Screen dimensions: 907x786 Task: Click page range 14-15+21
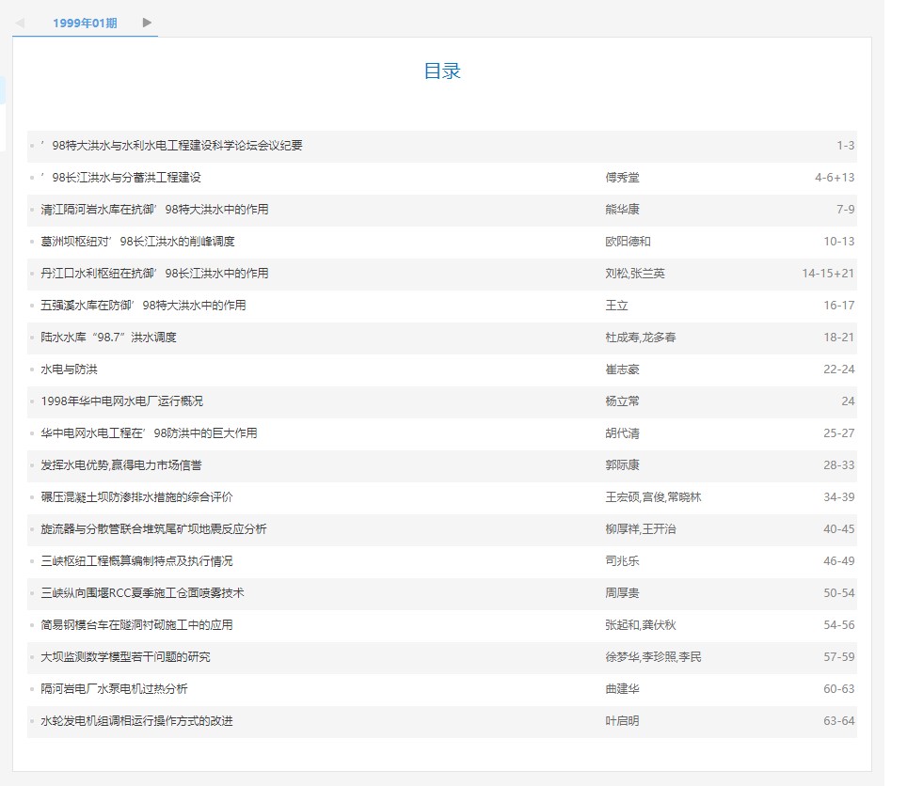point(828,274)
